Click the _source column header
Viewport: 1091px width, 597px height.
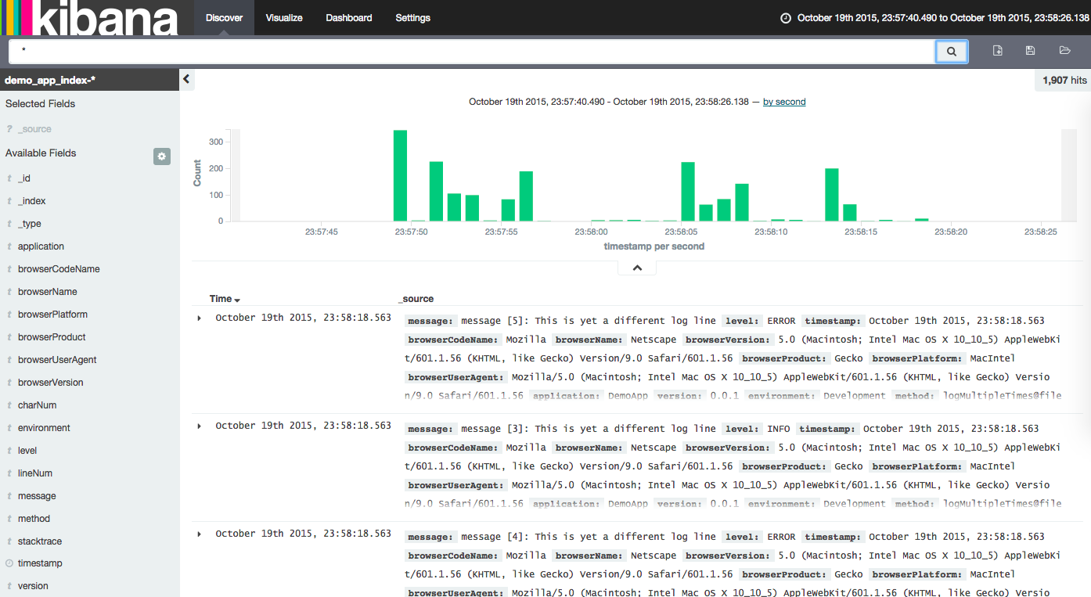click(x=416, y=299)
